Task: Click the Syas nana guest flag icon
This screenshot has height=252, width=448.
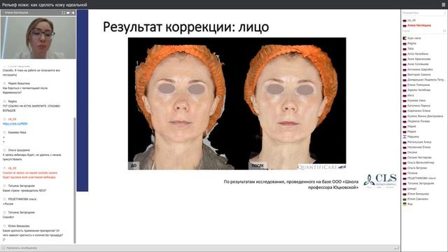Action: click(x=405, y=38)
